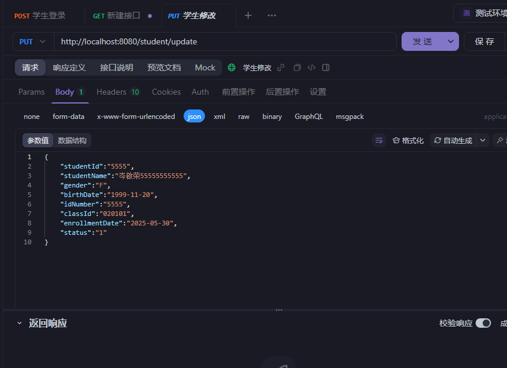Click the unsaved dot on 新建接口 tab
The width and height of the screenshot is (507, 368).
click(150, 16)
